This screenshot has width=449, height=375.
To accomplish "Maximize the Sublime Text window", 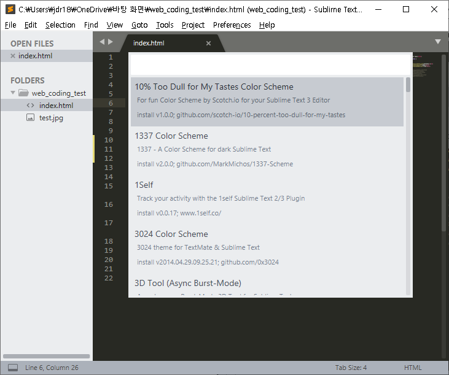I will pyautogui.click(x=406, y=9).
